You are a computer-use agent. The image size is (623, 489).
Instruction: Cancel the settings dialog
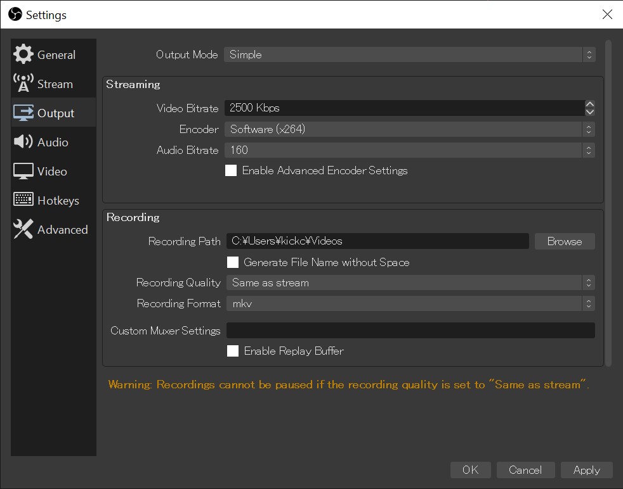pos(525,470)
